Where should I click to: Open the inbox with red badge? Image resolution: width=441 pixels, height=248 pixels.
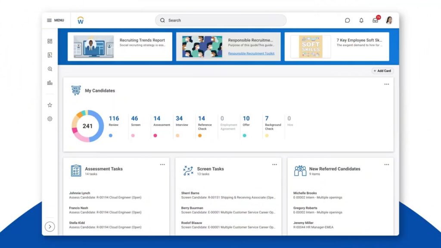coord(376,20)
